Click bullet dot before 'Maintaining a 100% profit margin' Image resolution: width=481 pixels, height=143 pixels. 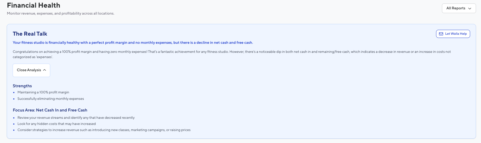14,93
